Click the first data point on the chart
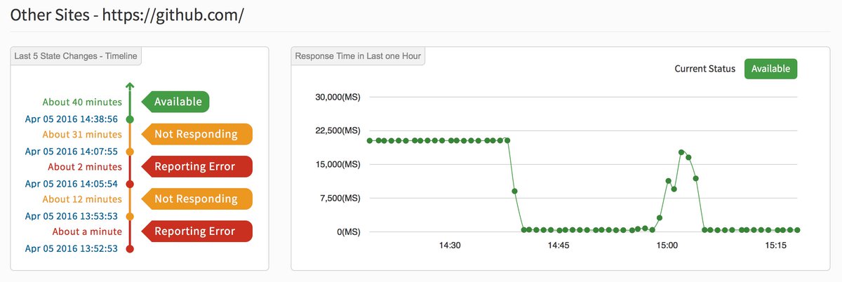The width and height of the screenshot is (842, 282). (370, 140)
